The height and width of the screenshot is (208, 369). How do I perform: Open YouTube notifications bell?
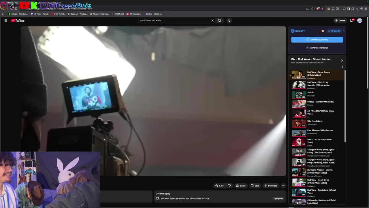pyautogui.click(x=351, y=21)
